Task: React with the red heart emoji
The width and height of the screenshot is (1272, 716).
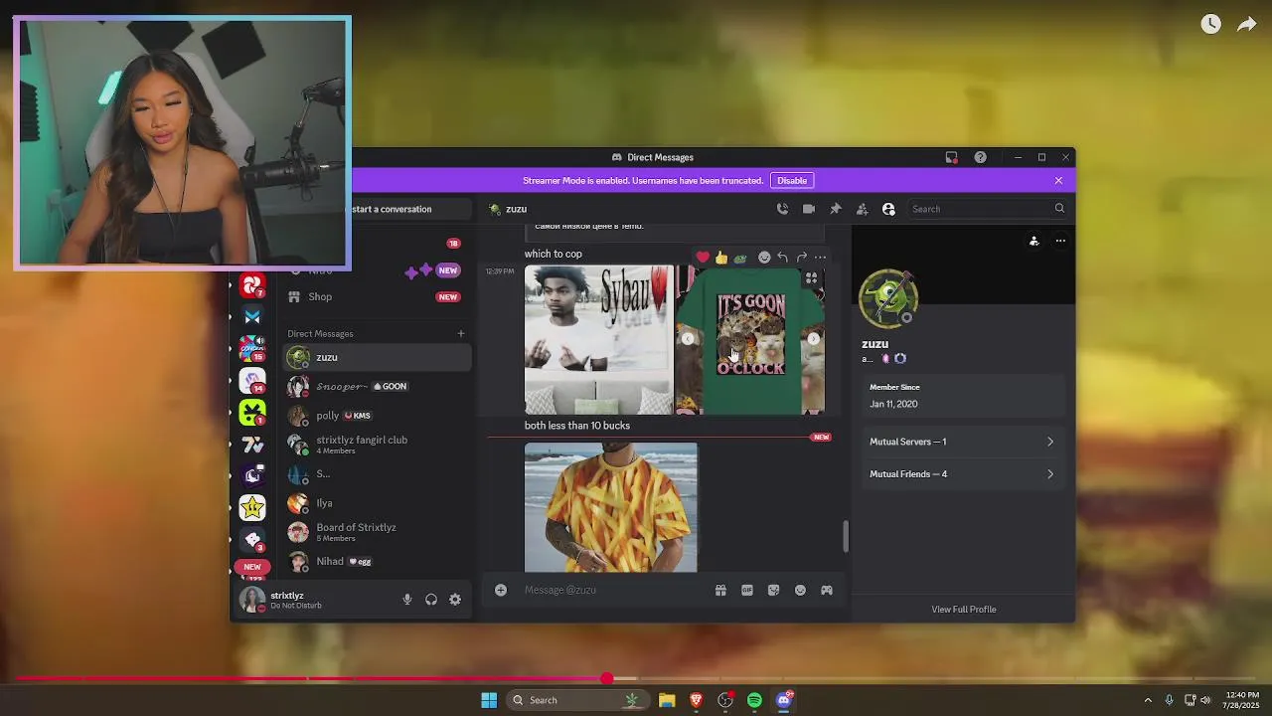Action: [703, 258]
